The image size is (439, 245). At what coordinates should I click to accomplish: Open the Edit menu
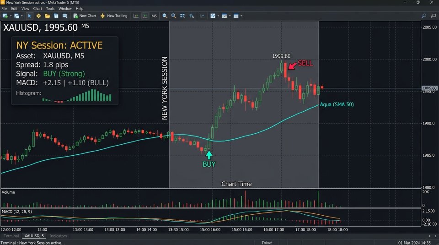click(14, 9)
